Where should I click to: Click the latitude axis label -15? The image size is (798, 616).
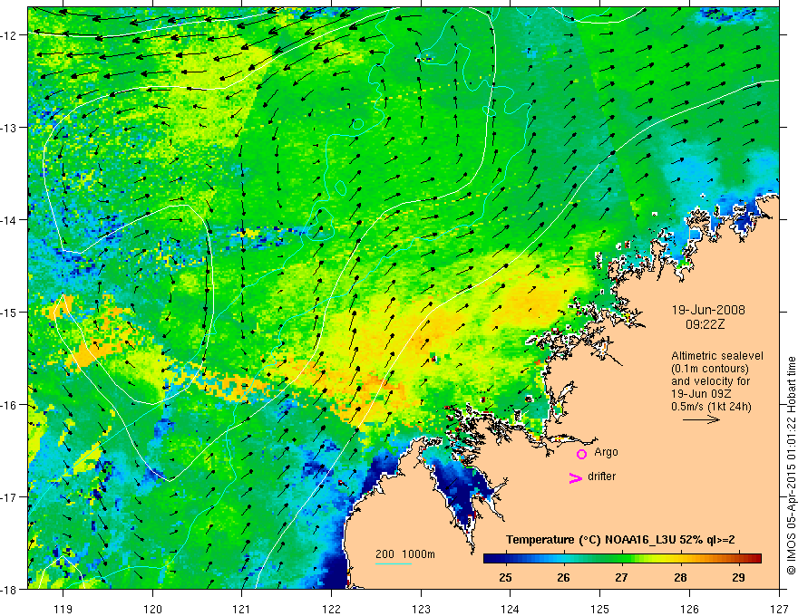(9, 313)
